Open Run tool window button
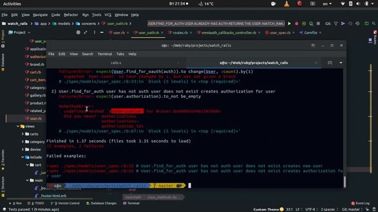Image resolution: width=378 pixels, height=212 pixels. 15,203
